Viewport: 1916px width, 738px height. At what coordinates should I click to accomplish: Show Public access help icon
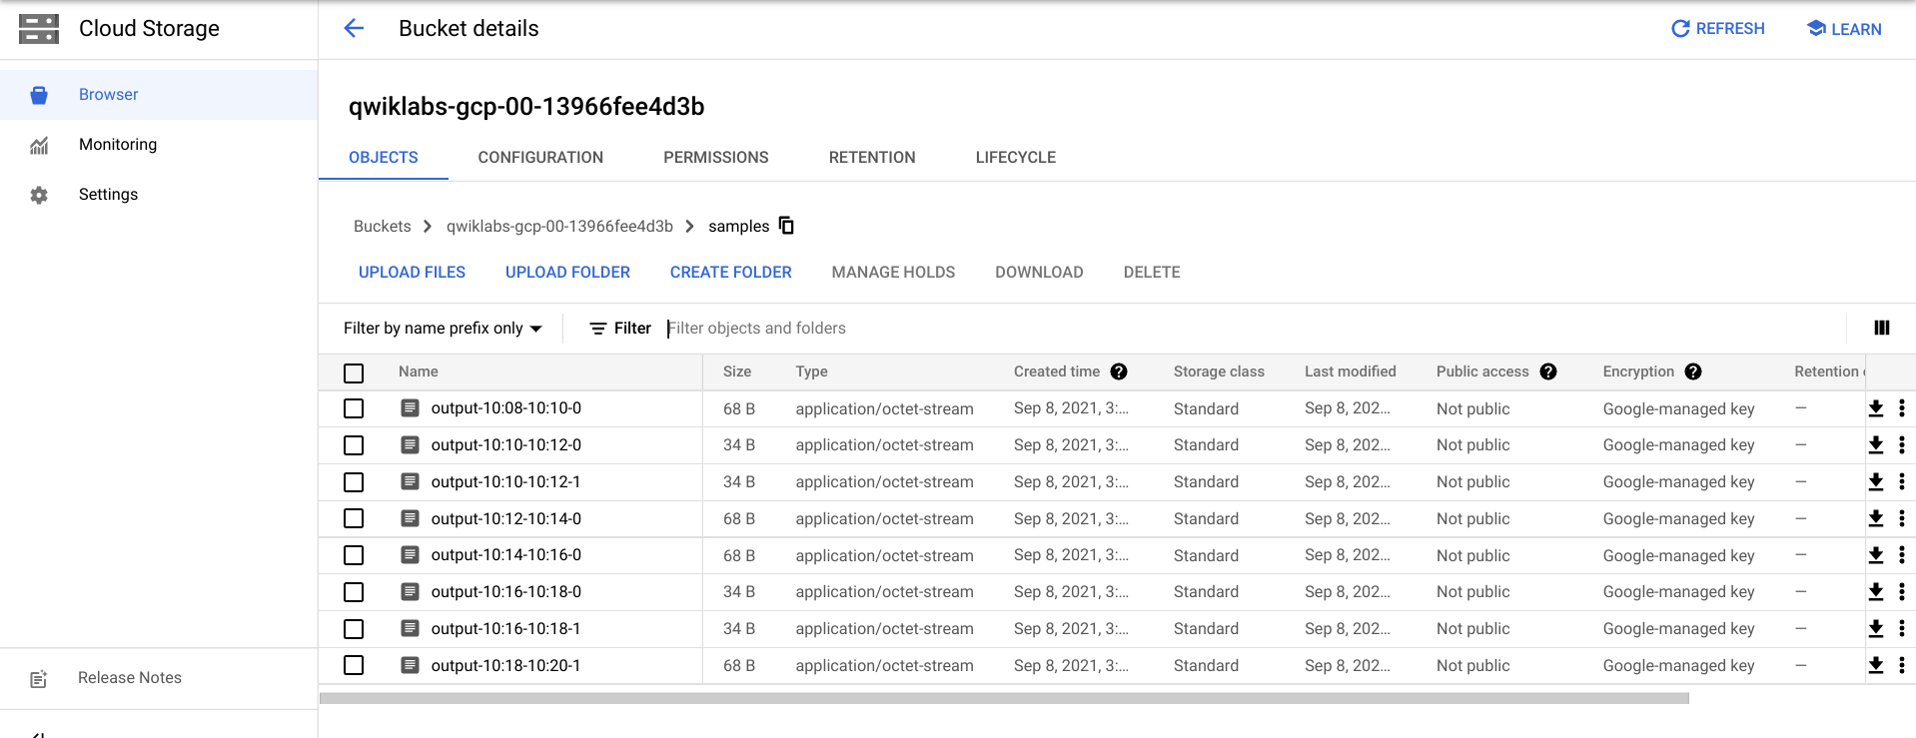click(x=1548, y=371)
